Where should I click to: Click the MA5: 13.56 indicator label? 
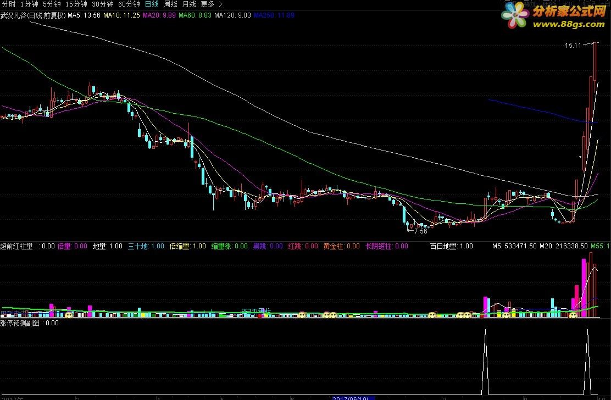coord(84,15)
